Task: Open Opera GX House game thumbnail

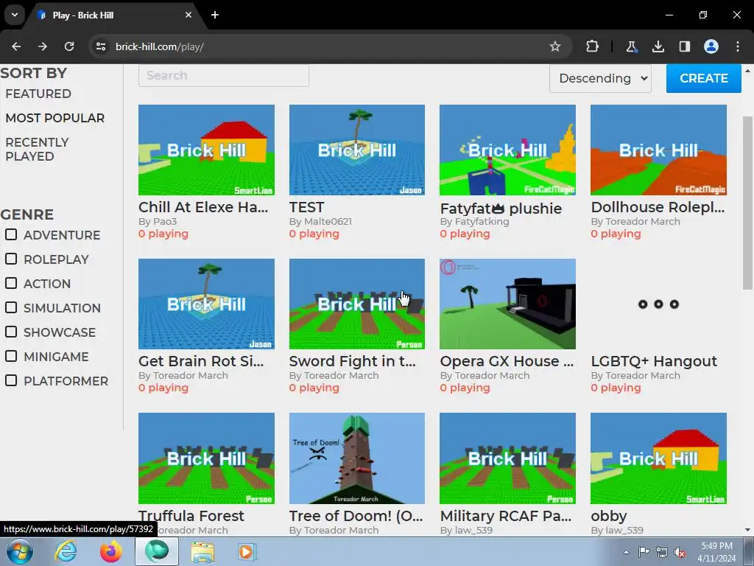Action: [507, 304]
